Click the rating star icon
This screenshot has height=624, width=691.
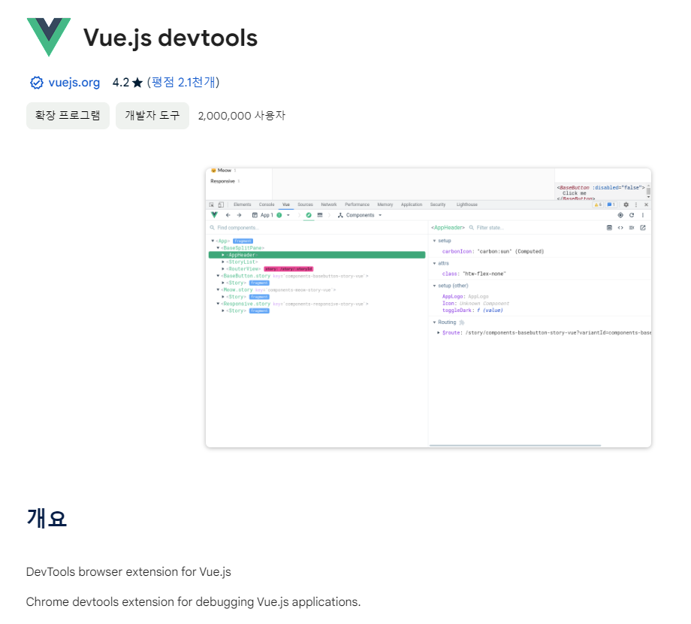[137, 83]
